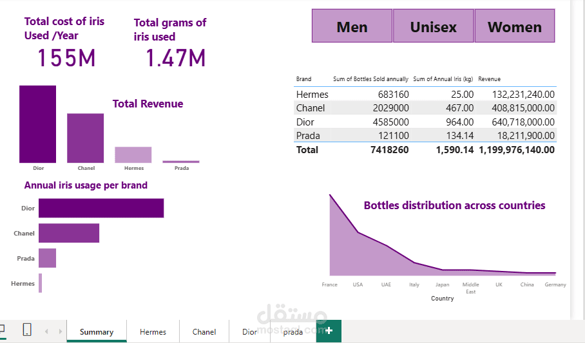Select the Dior row in the table
This screenshot has width=585, height=343.
click(425, 122)
